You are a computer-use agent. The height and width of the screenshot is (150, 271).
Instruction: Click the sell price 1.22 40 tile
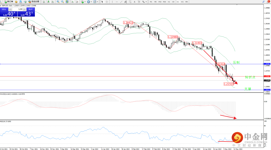(x=9, y=14)
